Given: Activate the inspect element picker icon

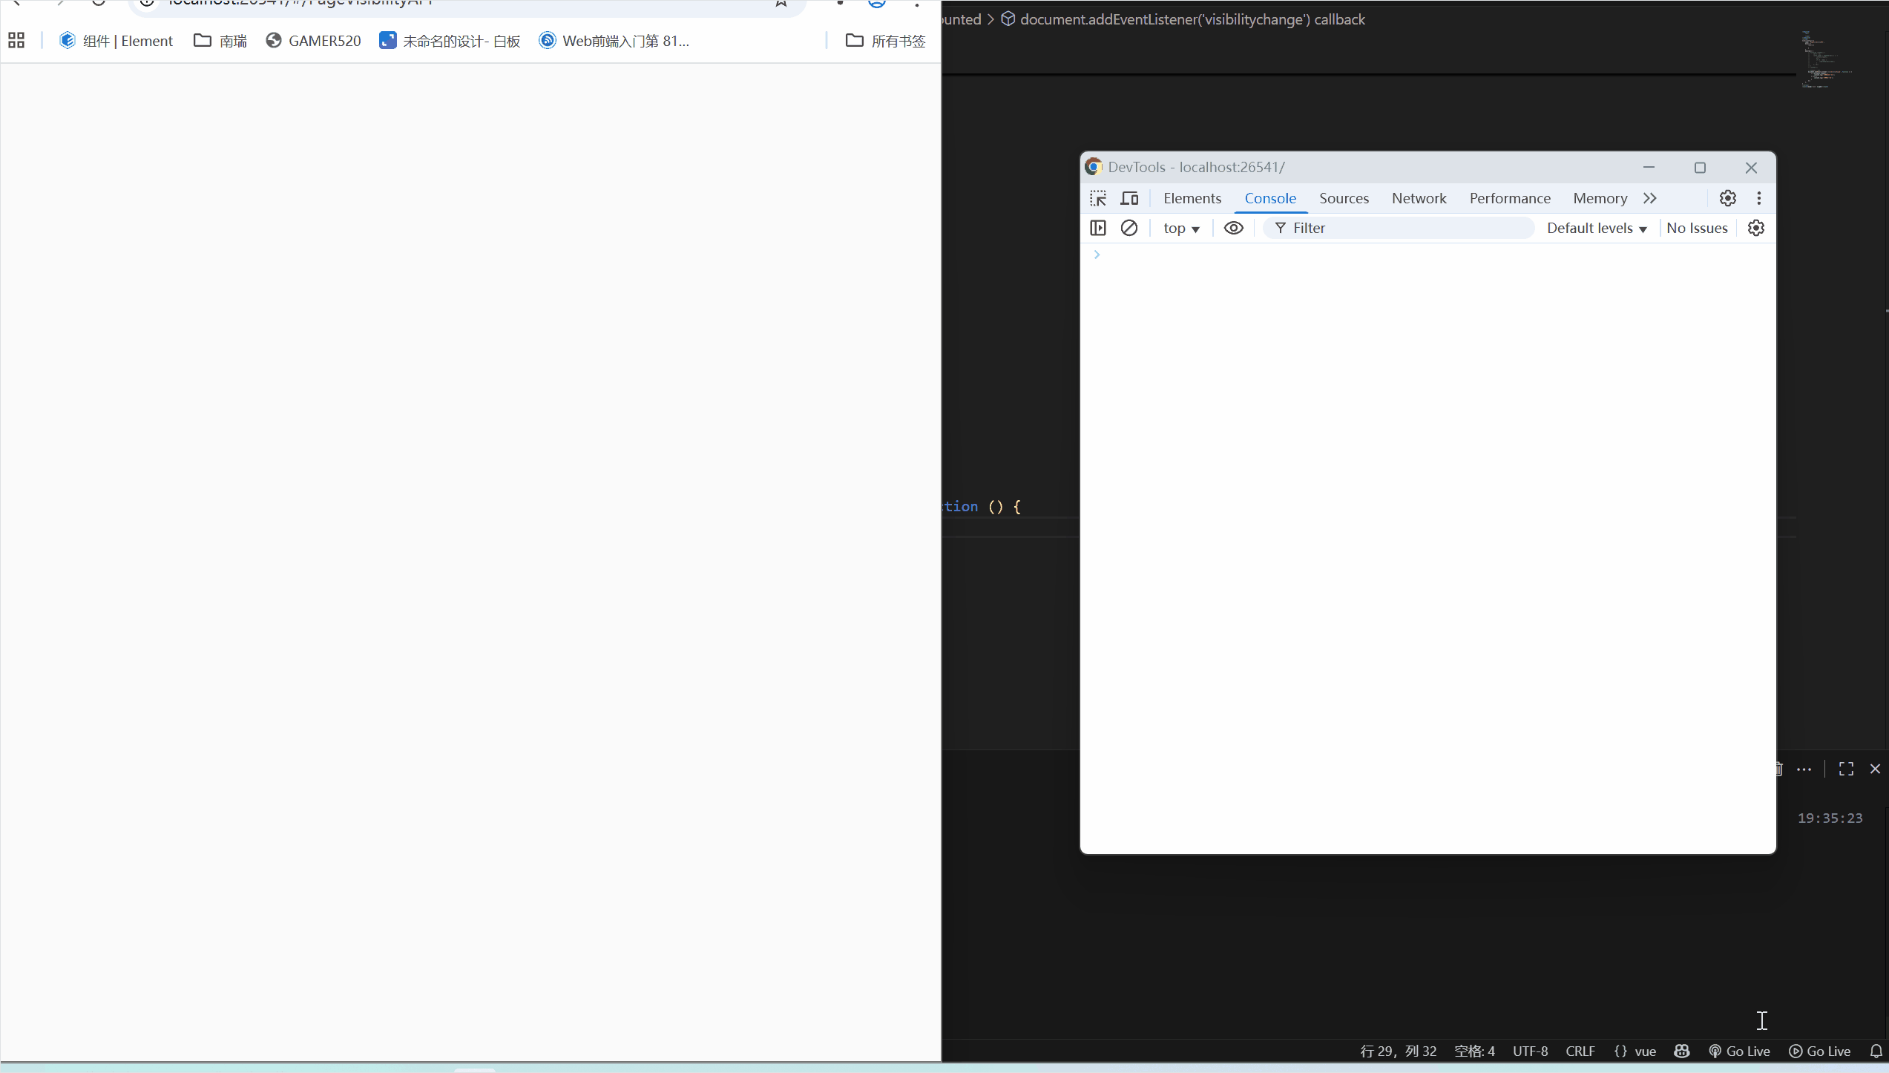Looking at the screenshot, I should point(1098,198).
